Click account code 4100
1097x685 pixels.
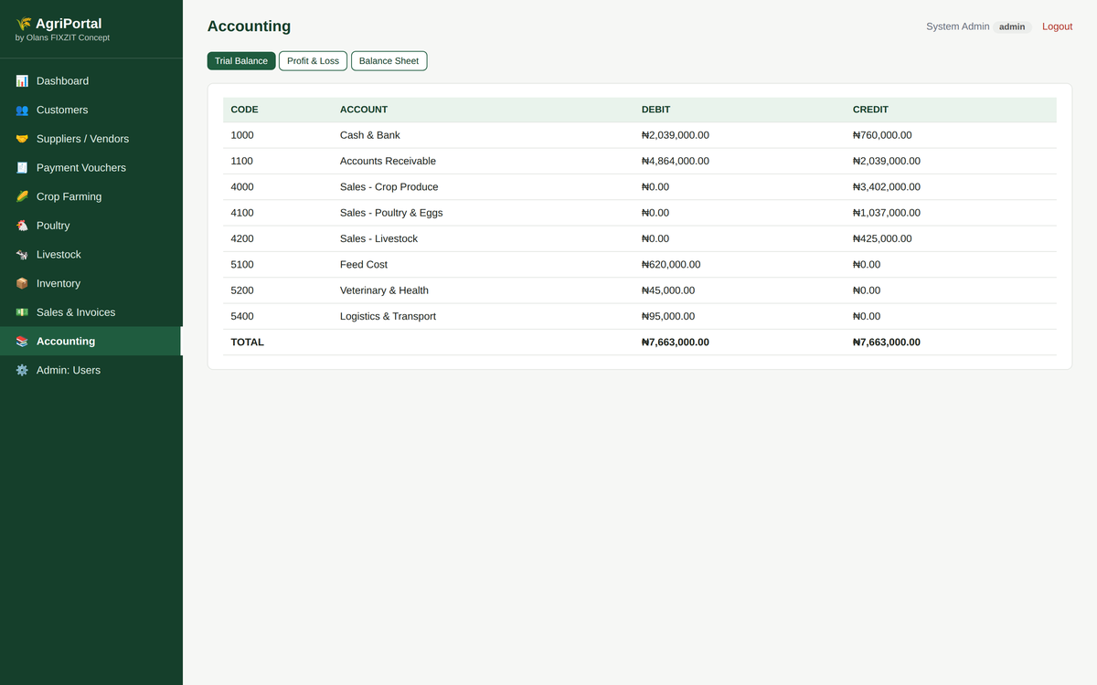(242, 213)
